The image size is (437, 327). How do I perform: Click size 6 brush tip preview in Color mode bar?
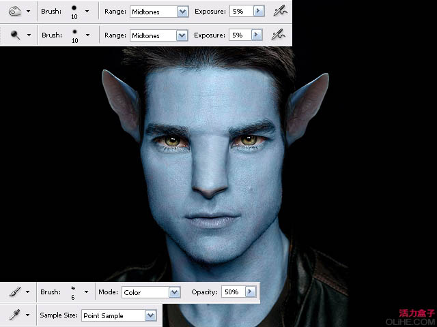[72, 292]
